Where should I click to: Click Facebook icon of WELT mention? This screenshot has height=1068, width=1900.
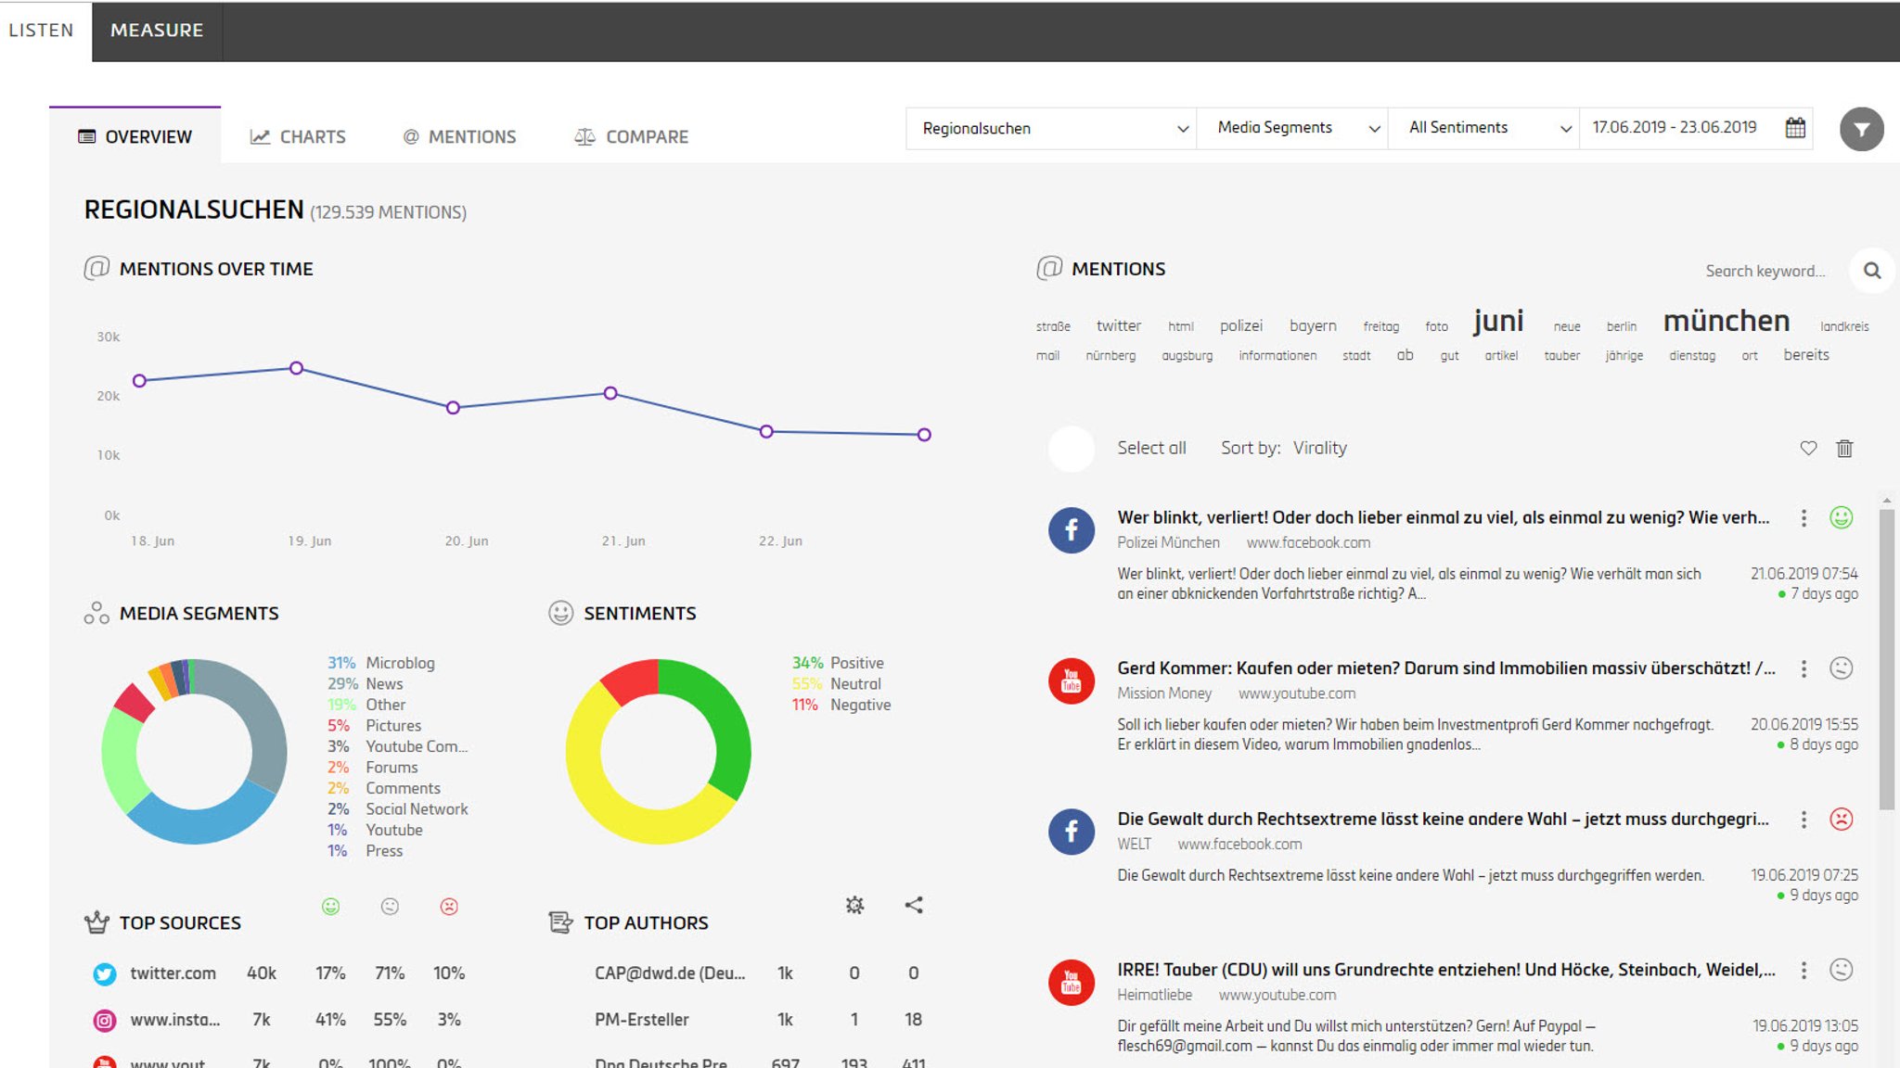pyautogui.click(x=1072, y=832)
